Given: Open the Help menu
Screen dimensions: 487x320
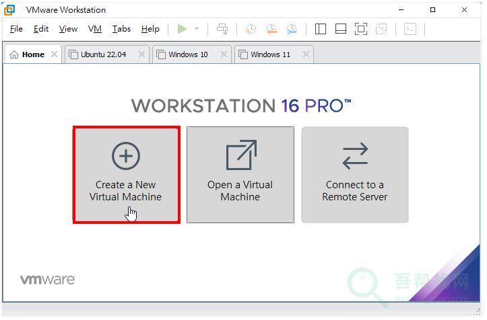Looking at the screenshot, I should coord(150,29).
